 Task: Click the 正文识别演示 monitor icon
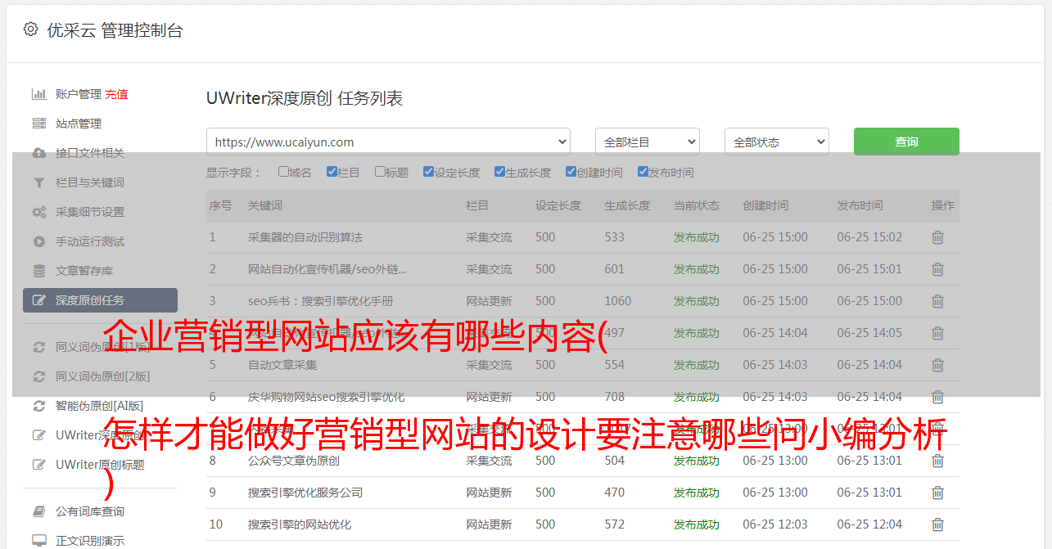click(38, 541)
